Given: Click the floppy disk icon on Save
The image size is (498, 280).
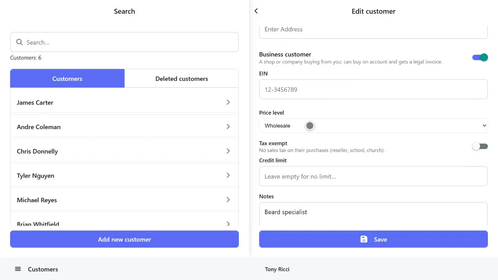Looking at the screenshot, I should [364, 239].
